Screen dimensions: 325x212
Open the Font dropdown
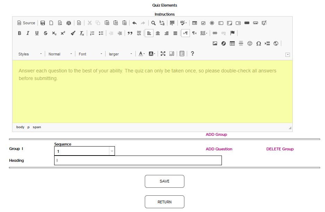(x=90, y=54)
